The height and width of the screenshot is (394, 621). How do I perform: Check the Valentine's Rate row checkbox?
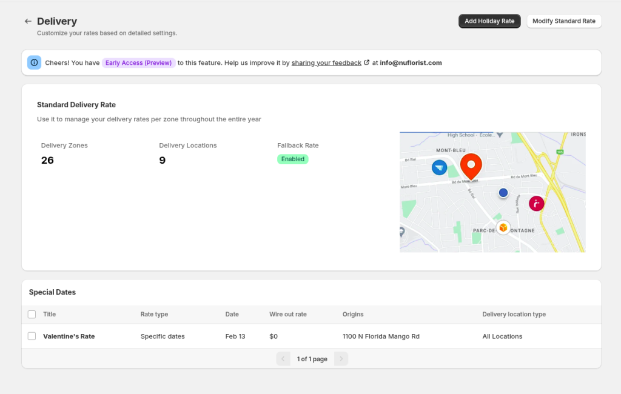(x=32, y=336)
